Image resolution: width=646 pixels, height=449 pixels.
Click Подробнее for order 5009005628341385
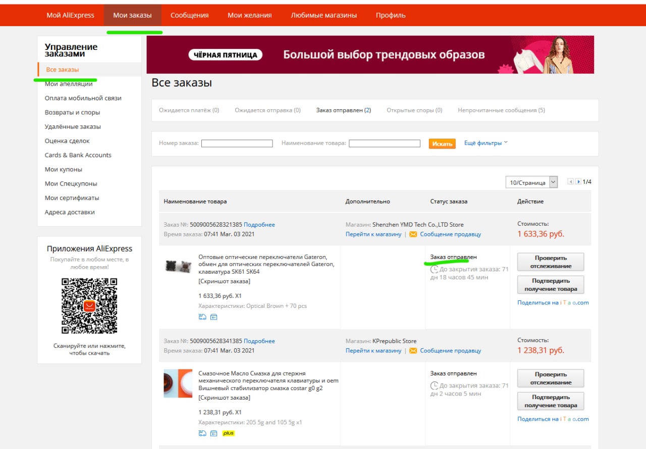(x=259, y=341)
